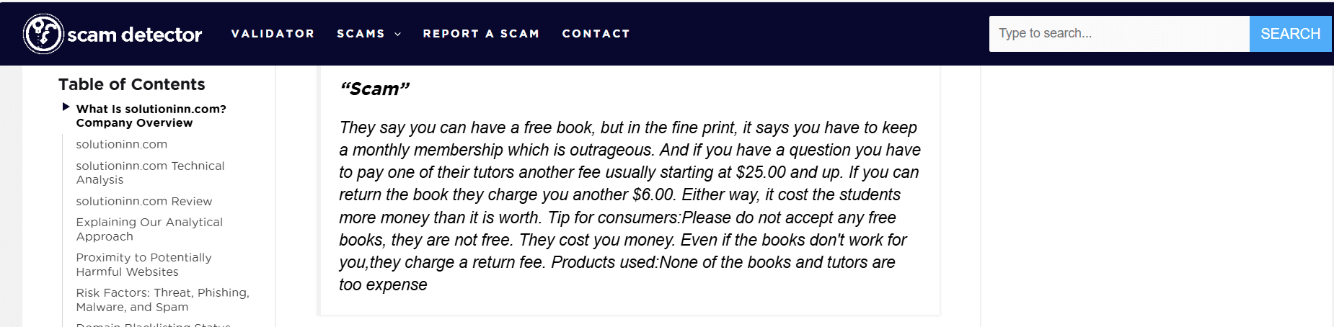
Task: Focus the "Type to search..." field
Action: [1118, 34]
